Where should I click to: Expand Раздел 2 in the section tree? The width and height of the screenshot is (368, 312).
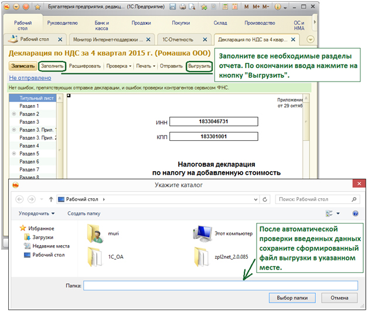coord(14,114)
